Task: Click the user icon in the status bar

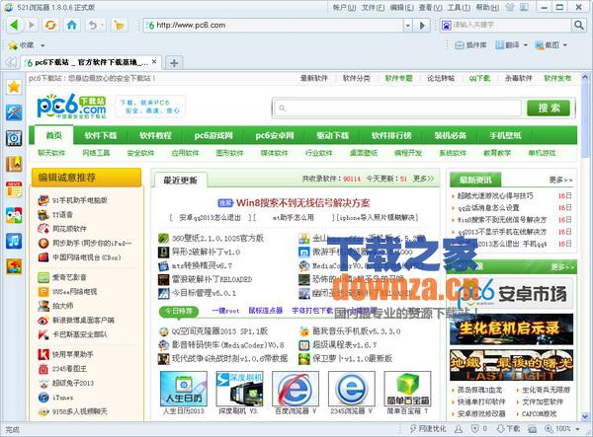Action: pyautogui.click(x=459, y=429)
